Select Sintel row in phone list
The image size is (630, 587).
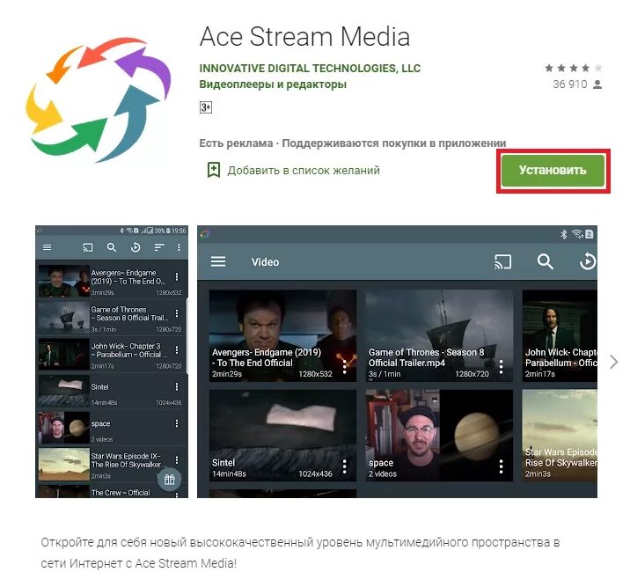tap(112, 391)
